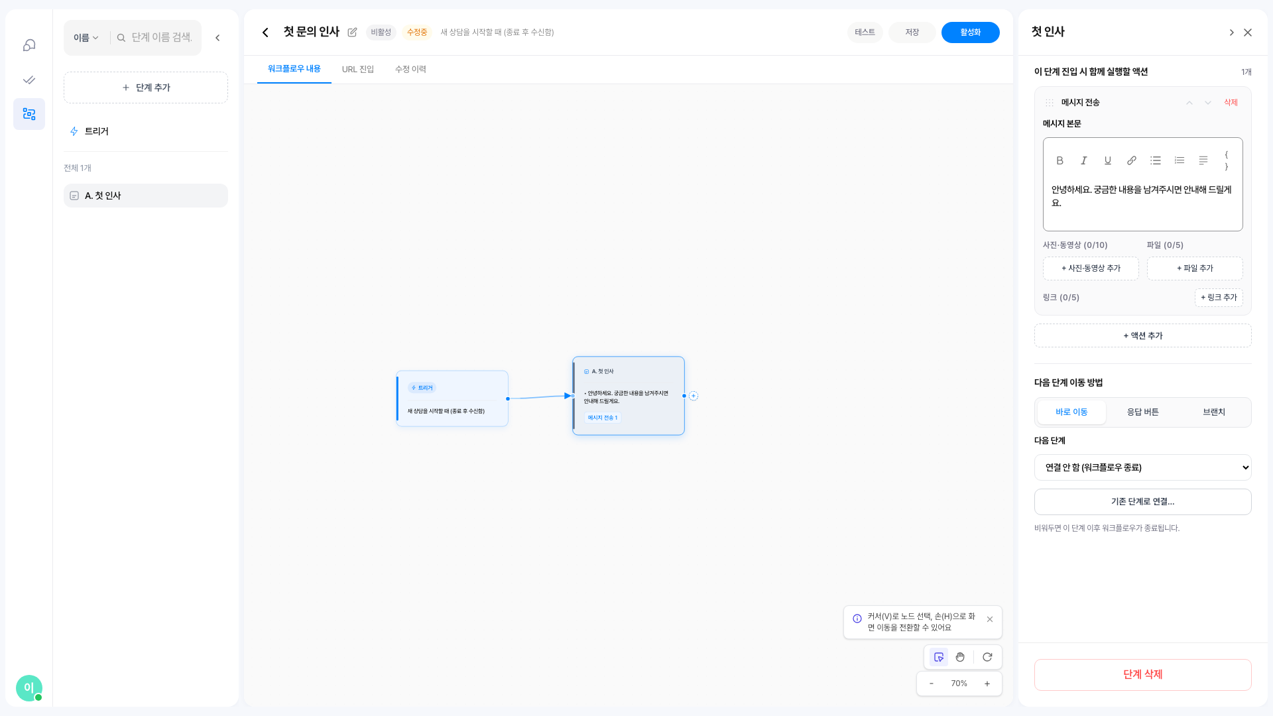Insert variable with curly braces icon
Screen dimensions: 1273x716
1227,160
